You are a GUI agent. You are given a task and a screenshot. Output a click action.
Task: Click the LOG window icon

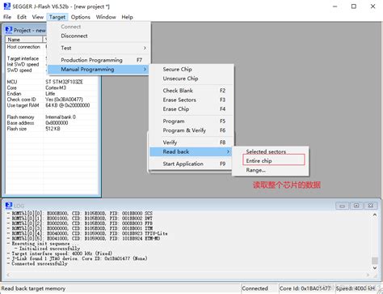pos(9,206)
